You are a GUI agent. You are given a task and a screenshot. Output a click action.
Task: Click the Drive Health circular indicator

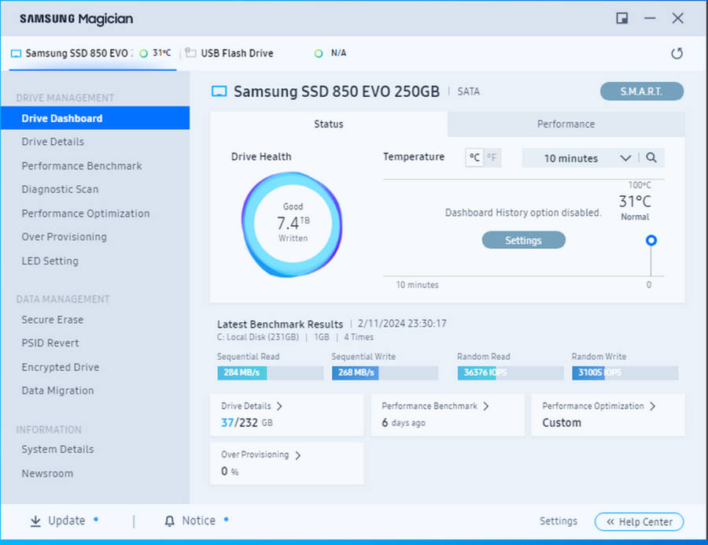[x=292, y=224]
